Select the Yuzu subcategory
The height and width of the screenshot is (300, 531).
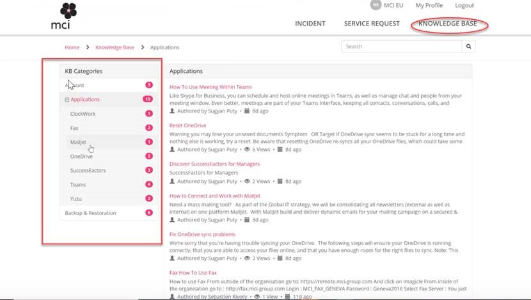coord(76,199)
